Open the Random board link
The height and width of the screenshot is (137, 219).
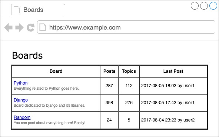coord(22,117)
